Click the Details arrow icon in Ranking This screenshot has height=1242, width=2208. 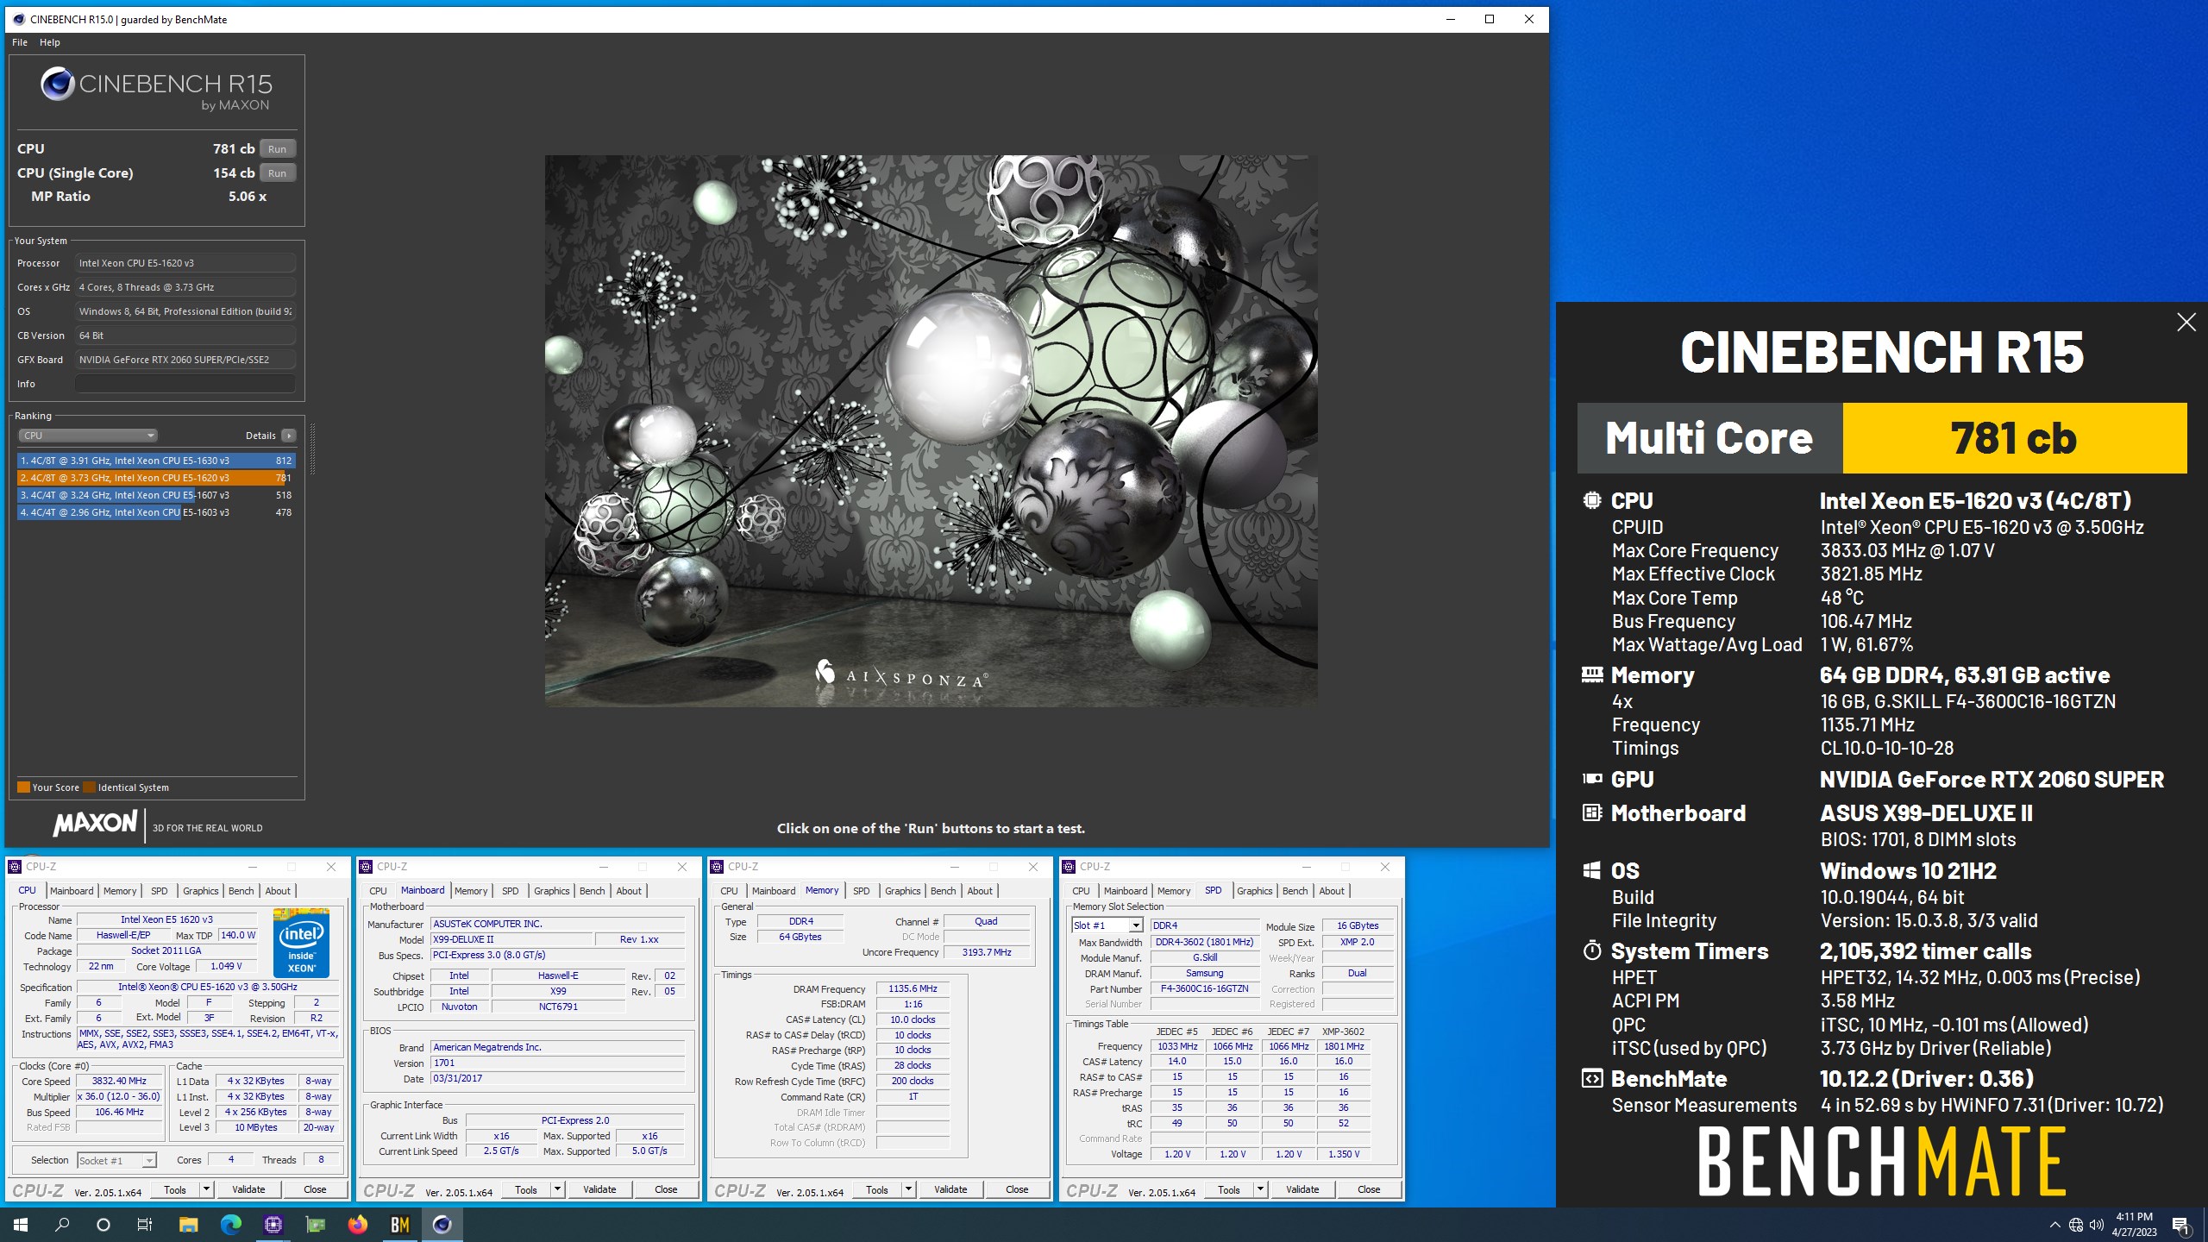289,436
